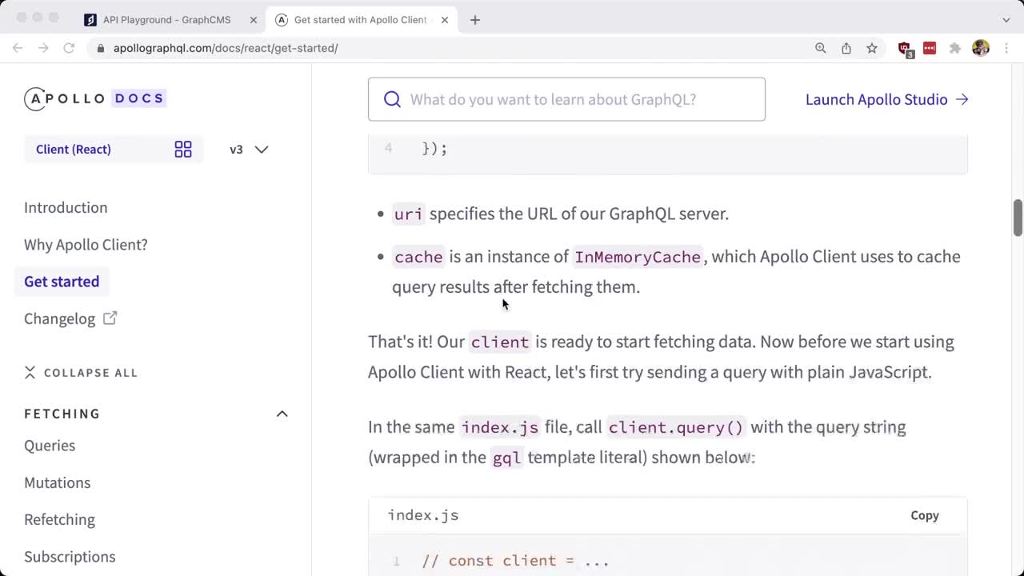Go to Why Apollo Client? page
The image size is (1024, 576).
86,245
